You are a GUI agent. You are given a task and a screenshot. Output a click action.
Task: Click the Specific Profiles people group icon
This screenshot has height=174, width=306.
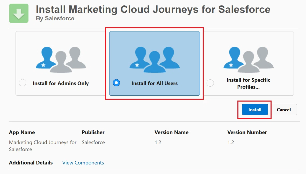(249, 60)
